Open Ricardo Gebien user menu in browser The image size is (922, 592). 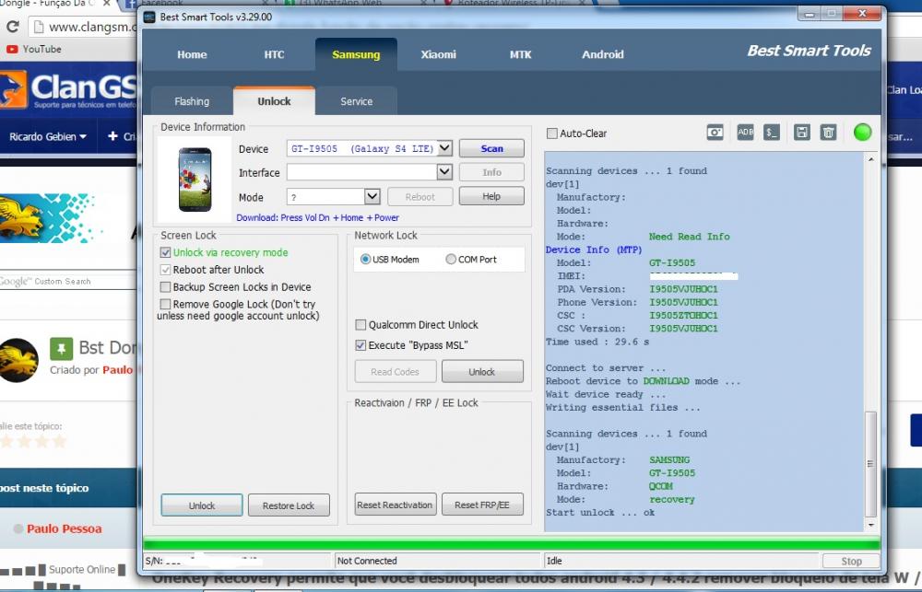pos(48,137)
